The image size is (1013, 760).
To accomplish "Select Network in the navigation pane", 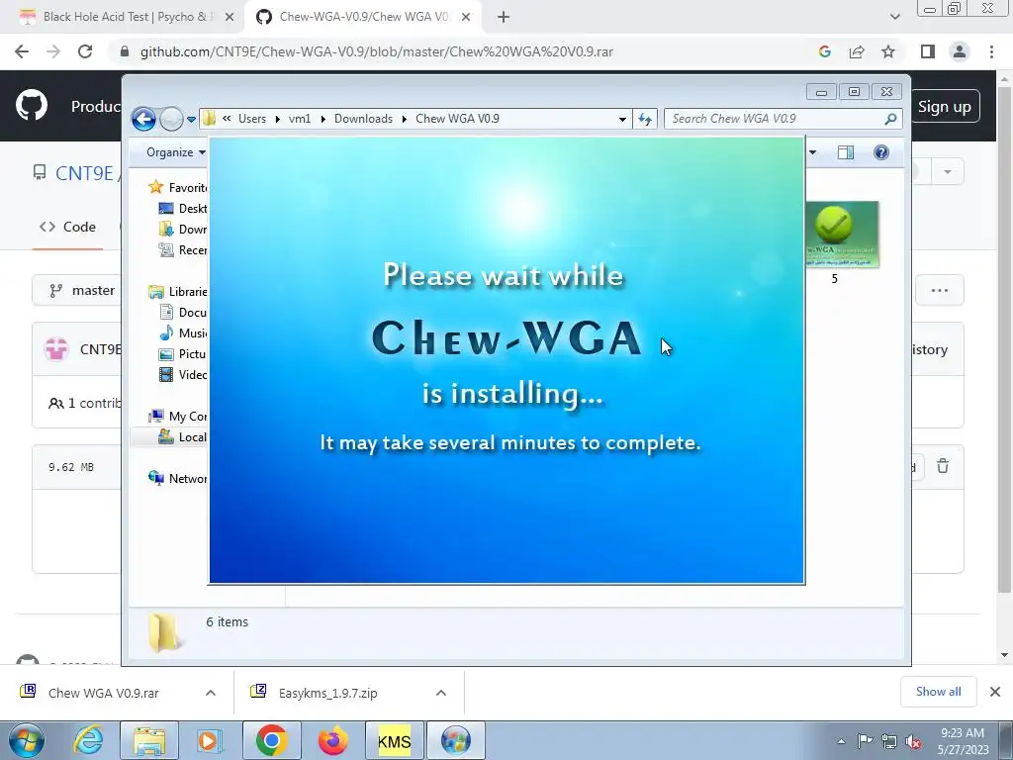I will [x=178, y=478].
